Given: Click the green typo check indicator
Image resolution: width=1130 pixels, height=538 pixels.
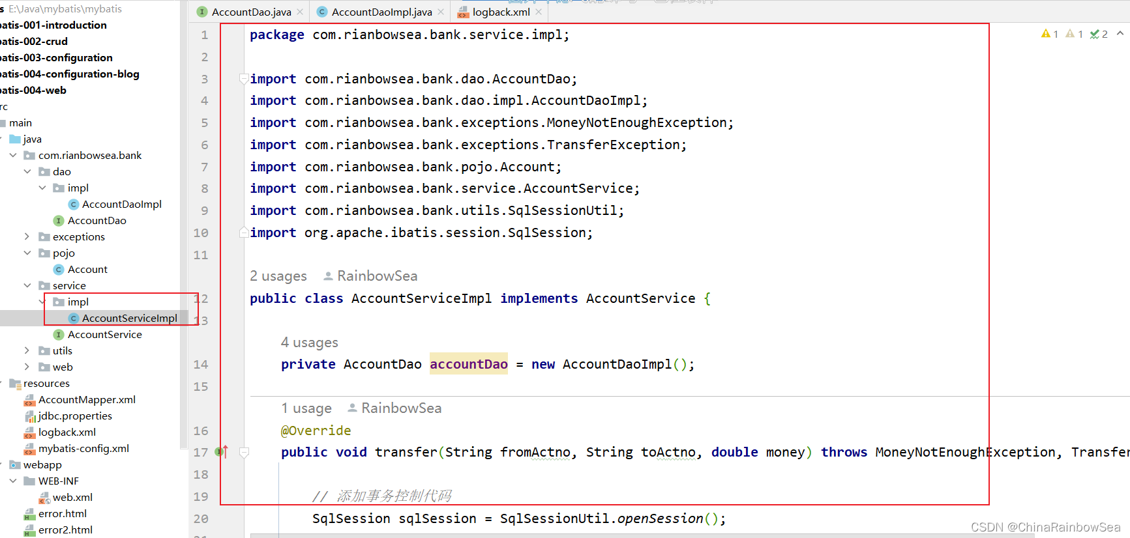Looking at the screenshot, I should coord(1095,34).
